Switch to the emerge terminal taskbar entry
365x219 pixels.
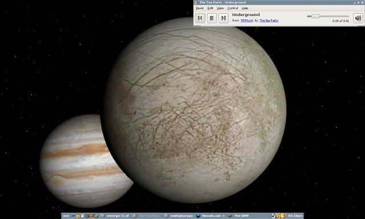click(115, 216)
